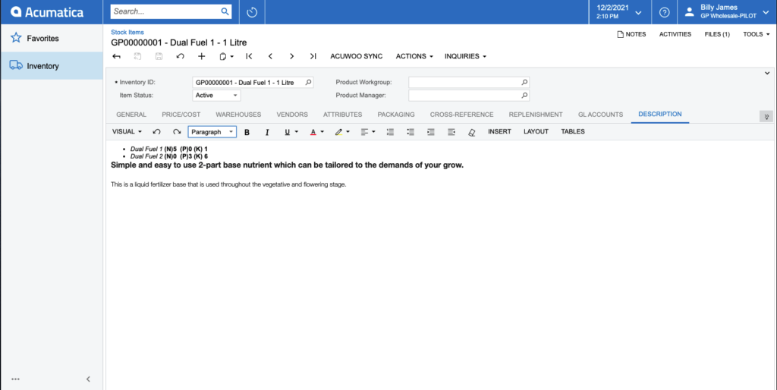The image size is (777, 390).
Task: Toggle italic formatting
Action: (267, 132)
